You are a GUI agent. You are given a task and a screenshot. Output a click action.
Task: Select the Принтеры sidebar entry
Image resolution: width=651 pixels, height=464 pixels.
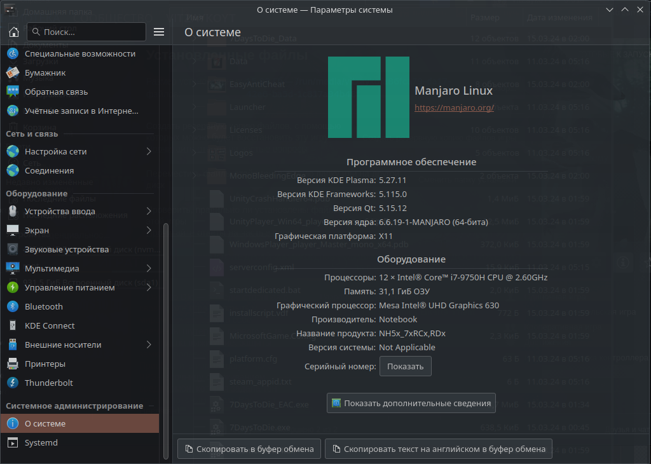pyautogui.click(x=79, y=364)
